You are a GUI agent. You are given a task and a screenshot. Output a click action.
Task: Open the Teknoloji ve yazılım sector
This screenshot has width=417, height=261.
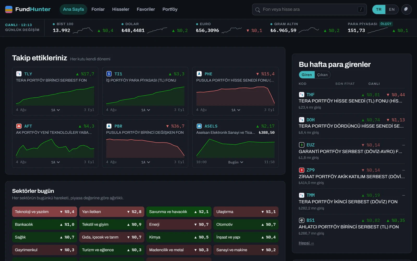click(x=45, y=212)
